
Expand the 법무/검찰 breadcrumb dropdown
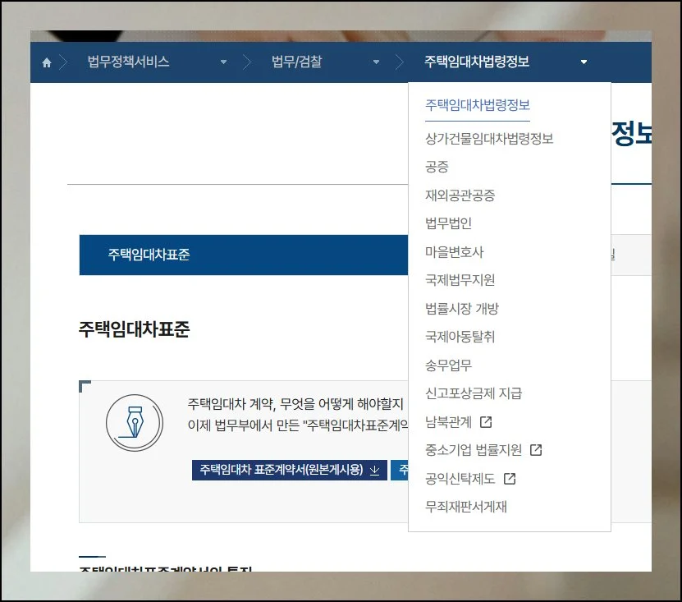point(376,62)
